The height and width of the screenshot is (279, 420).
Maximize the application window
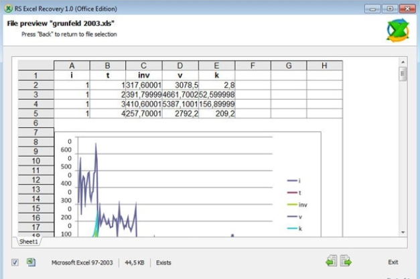[390, 9]
